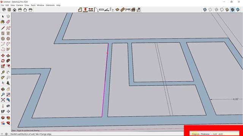Open the Tools menu

pyautogui.click(x=33, y=5)
